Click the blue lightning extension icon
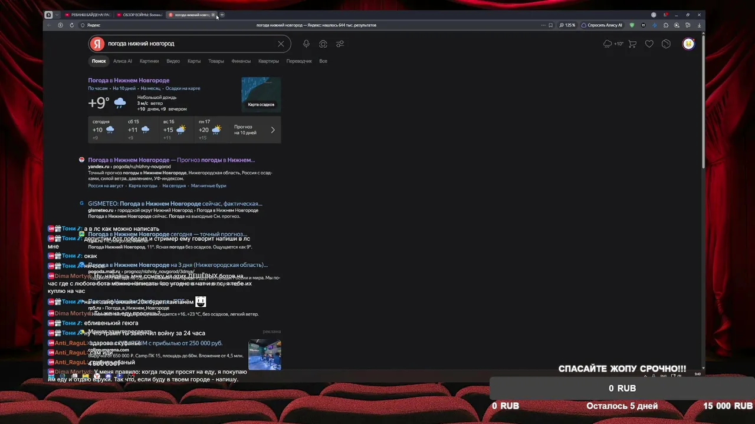755x424 pixels. [x=655, y=25]
